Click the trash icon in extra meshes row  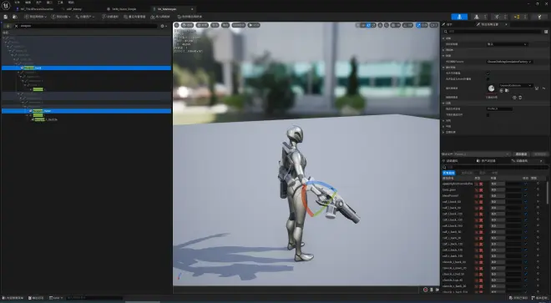click(x=520, y=98)
